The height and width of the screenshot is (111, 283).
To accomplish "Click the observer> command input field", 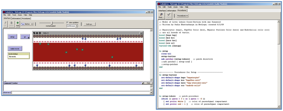I will [80, 93].
